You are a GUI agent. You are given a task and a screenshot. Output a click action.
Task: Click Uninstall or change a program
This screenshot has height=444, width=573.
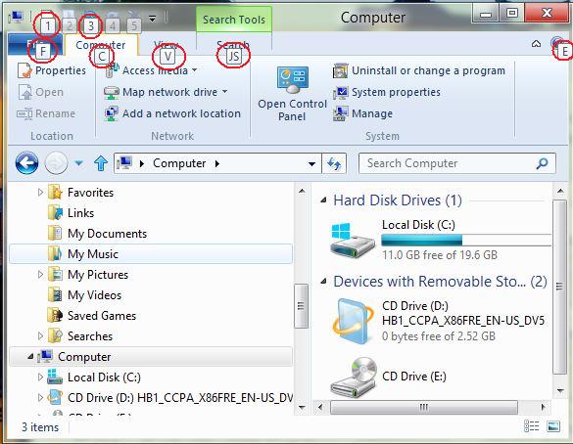tap(428, 70)
